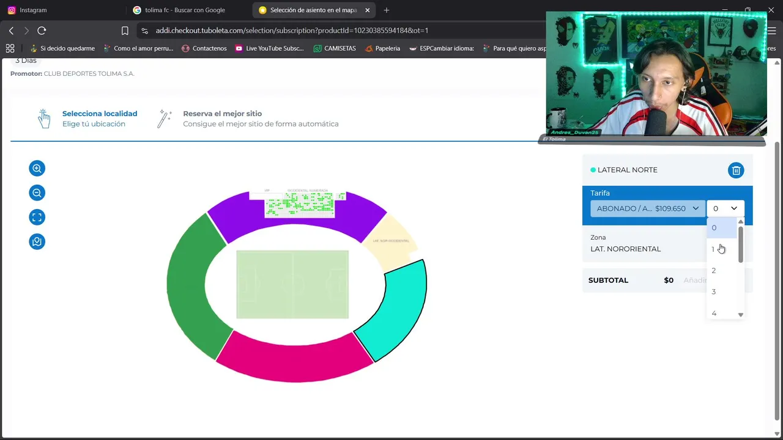Open the Si decido quedarme bookmark

pyautogui.click(x=63, y=48)
